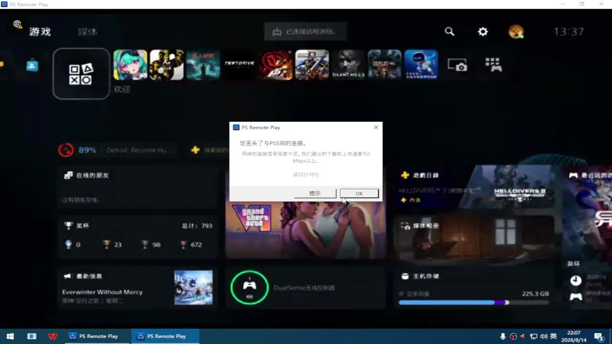Click the microphone icon in the system tray
Viewport: 612px width, 344px height.
[x=503, y=336]
